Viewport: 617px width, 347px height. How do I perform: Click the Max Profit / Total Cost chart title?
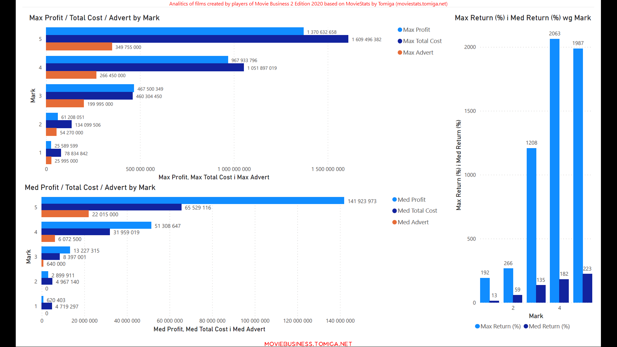[x=94, y=18]
